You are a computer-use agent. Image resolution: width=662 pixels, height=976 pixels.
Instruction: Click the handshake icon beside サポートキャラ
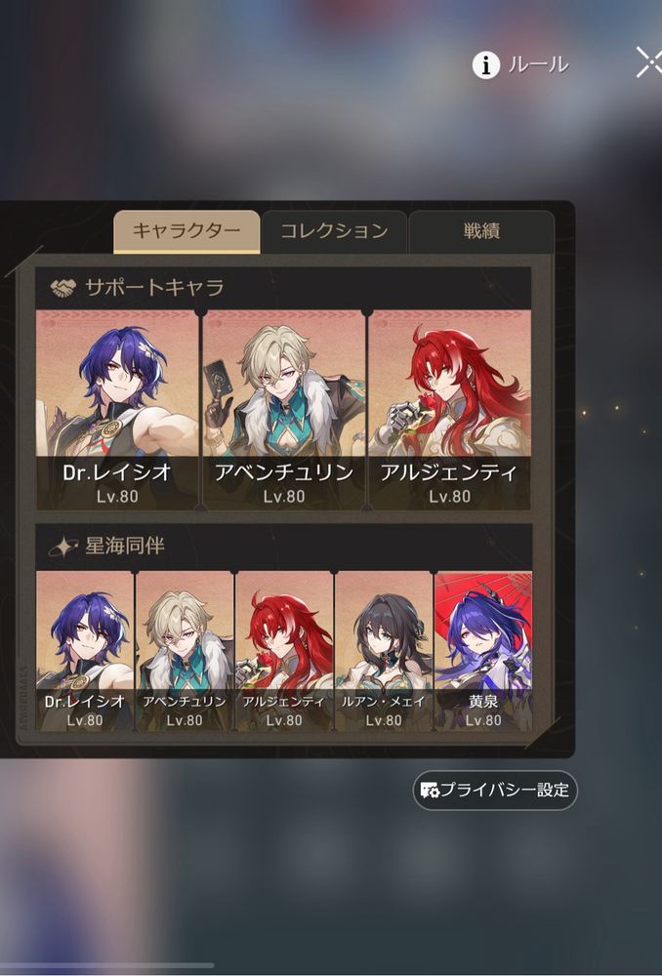pyautogui.click(x=62, y=288)
